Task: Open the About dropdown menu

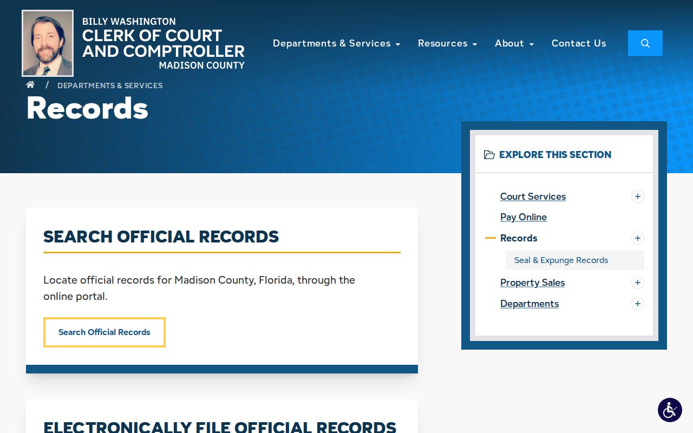Action: coord(514,43)
